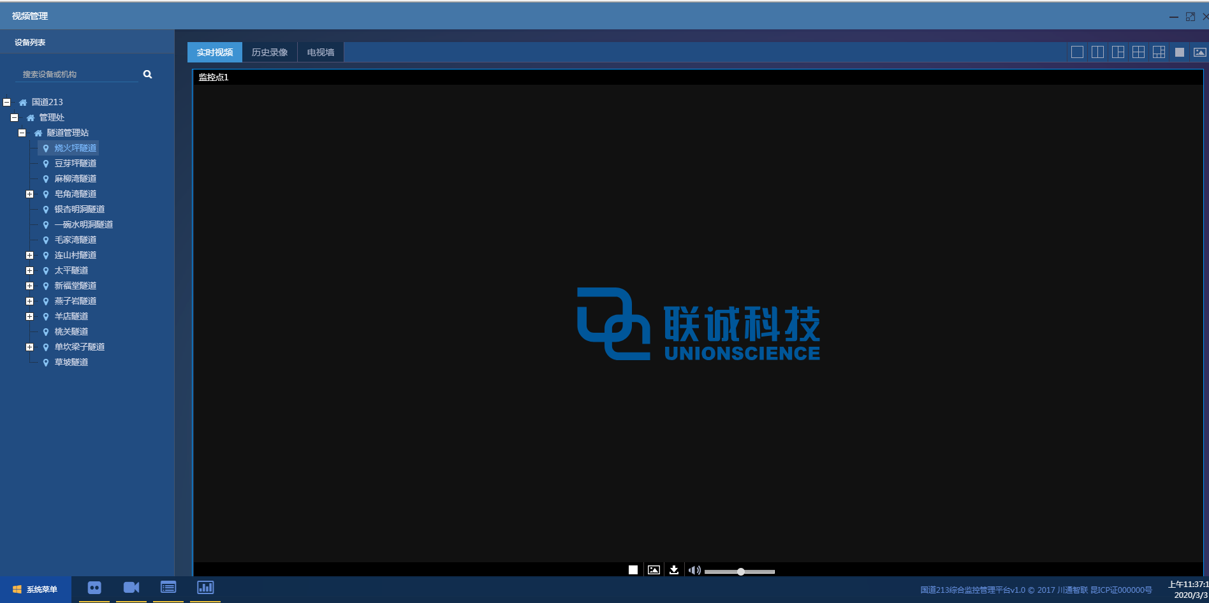
Task: Adjust the player volume slider
Action: [740, 572]
